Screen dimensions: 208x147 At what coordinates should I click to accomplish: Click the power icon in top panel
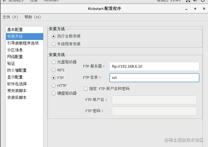pos(203,1)
